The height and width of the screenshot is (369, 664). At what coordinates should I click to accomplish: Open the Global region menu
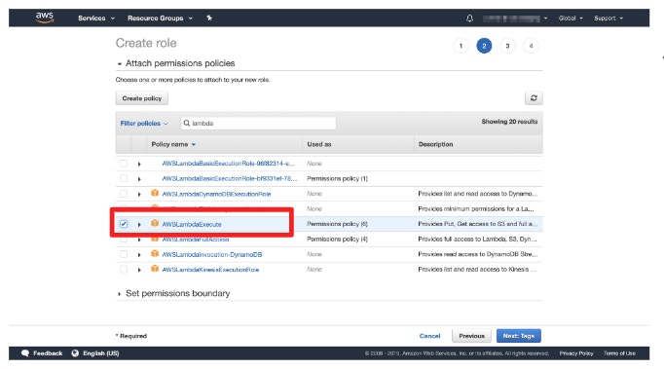[571, 18]
